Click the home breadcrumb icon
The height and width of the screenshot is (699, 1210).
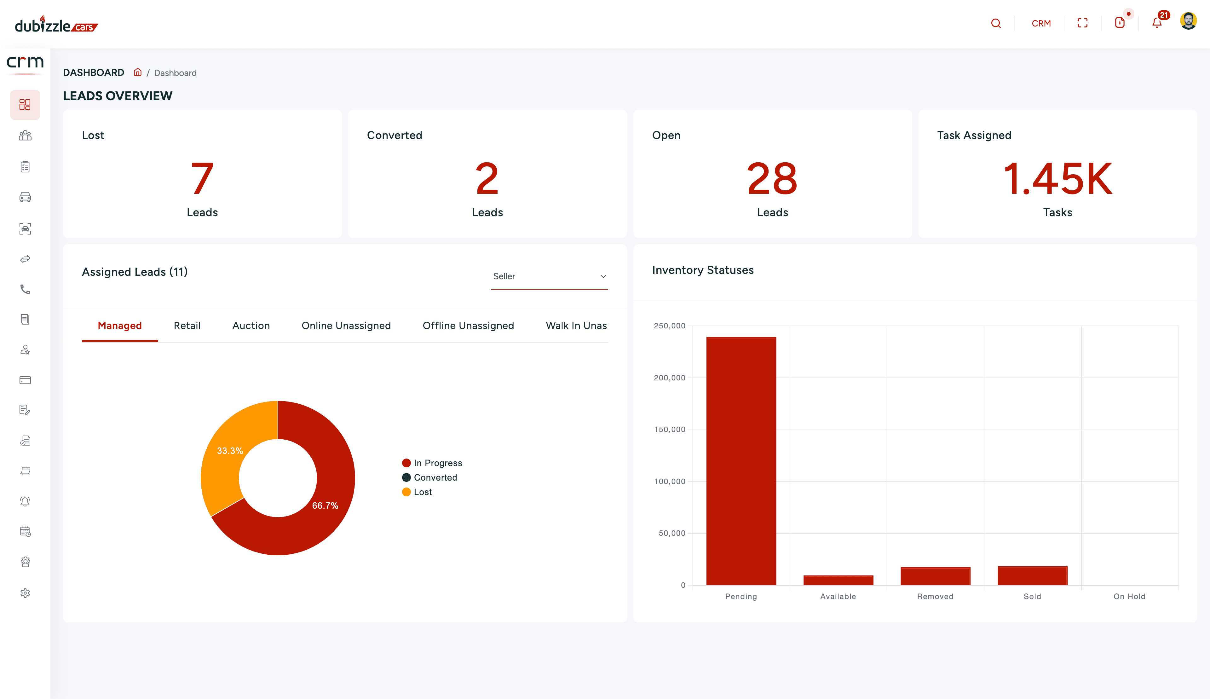pyautogui.click(x=138, y=72)
